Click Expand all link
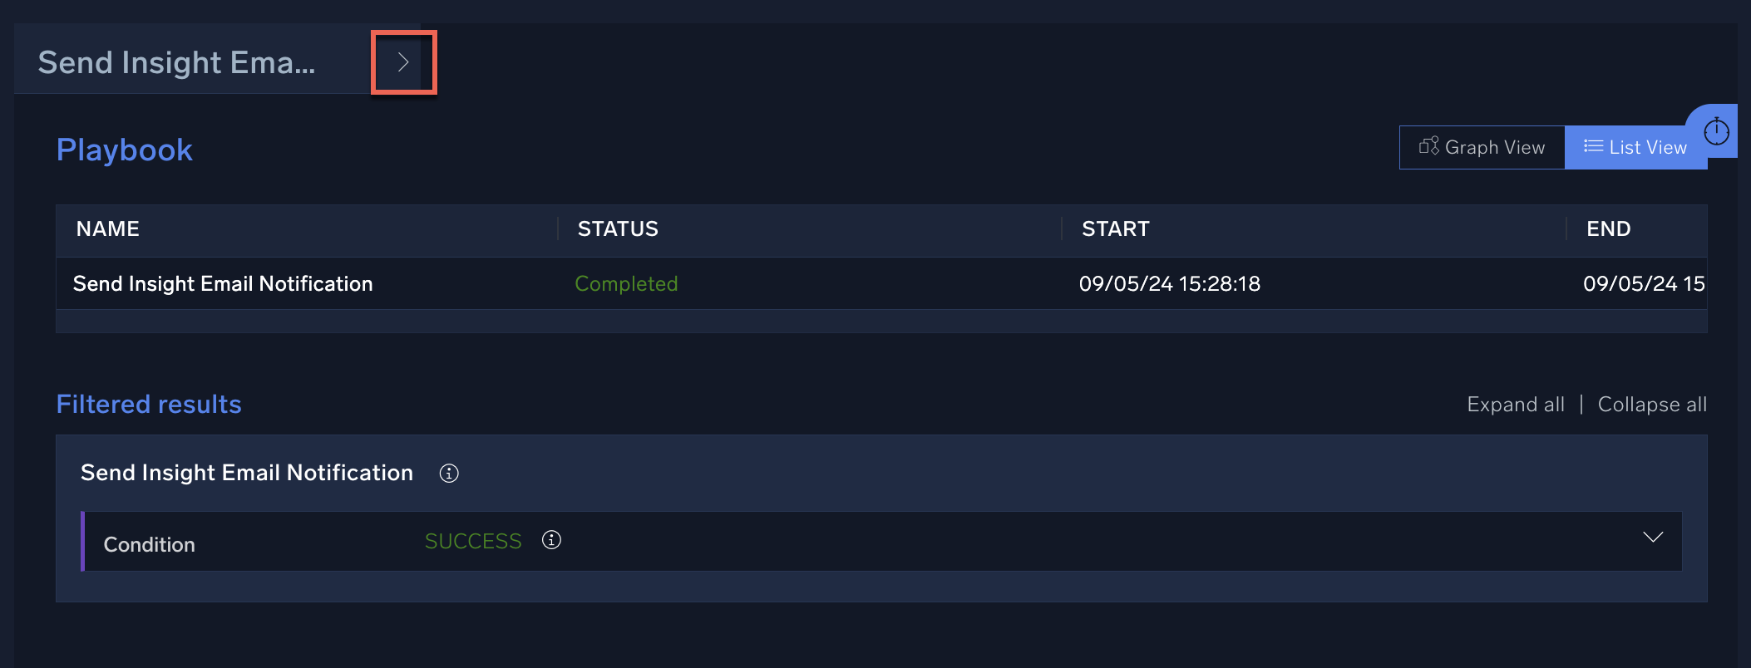The height and width of the screenshot is (668, 1751). (1515, 405)
